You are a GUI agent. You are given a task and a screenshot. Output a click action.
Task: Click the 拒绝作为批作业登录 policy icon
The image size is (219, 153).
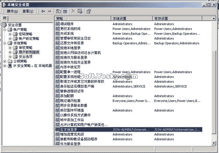pyautogui.click(x=58, y=62)
